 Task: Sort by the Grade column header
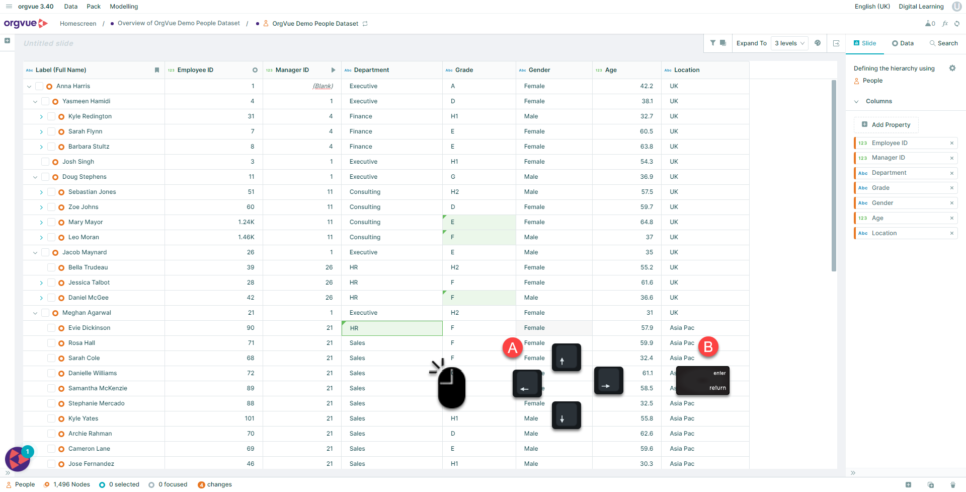click(479, 70)
